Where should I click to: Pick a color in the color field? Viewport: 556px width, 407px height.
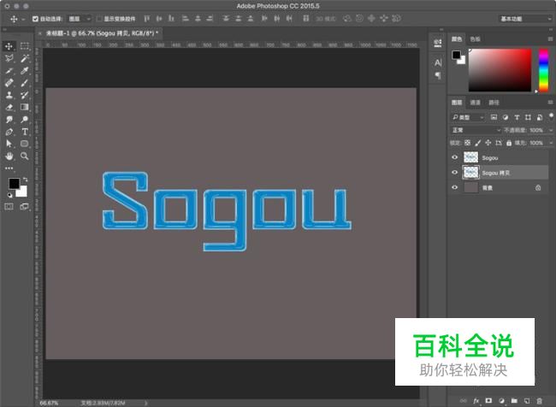(500, 70)
